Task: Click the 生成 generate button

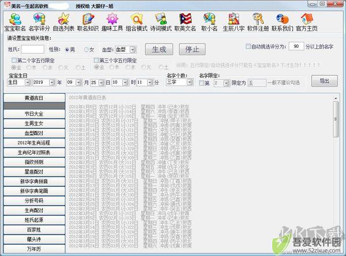Action: [x=159, y=49]
